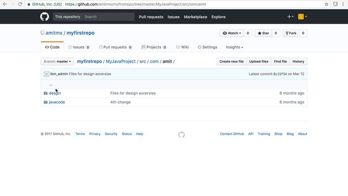Open Status footer link
348x196 pixels.
(127, 134)
